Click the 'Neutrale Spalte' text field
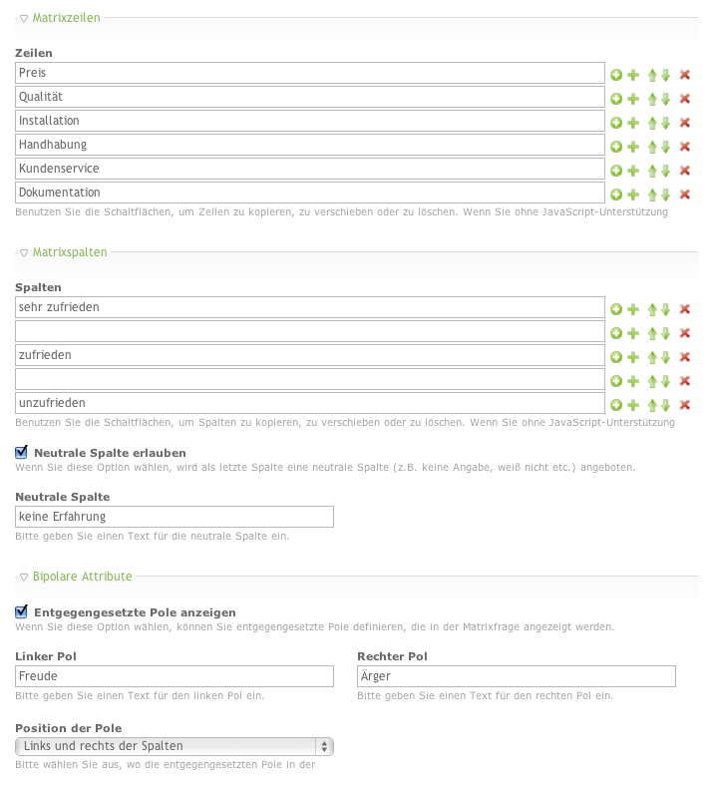The image size is (716, 789). 175,517
